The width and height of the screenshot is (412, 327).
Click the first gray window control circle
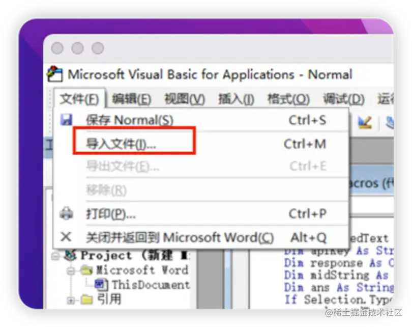pyautogui.click(x=57, y=48)
